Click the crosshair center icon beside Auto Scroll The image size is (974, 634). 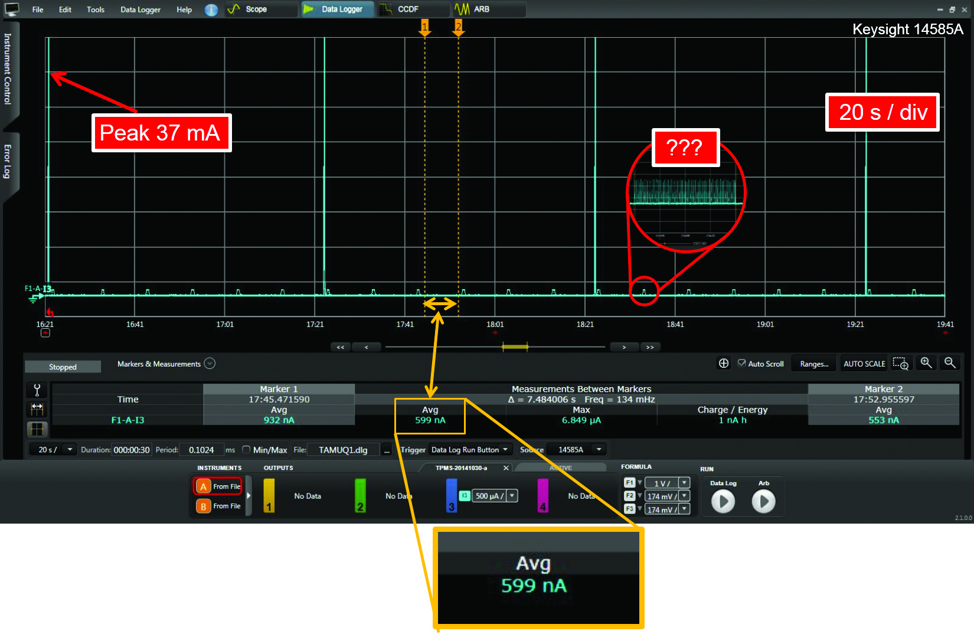724,364
